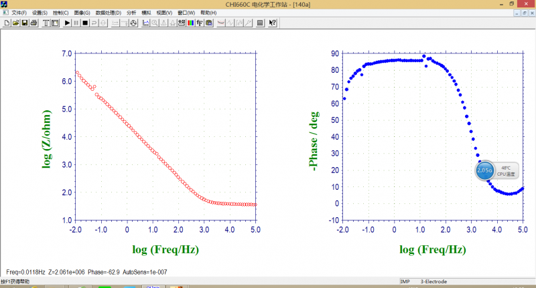Image resolution: width=536 pixels, height=288 pixels.
Task: Create a new file from the toolbar
Action: 7,23
